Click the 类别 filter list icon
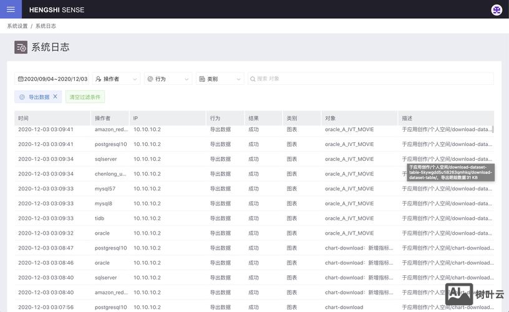This screenshot has height=312, width=509. click(x=201, y=79)
